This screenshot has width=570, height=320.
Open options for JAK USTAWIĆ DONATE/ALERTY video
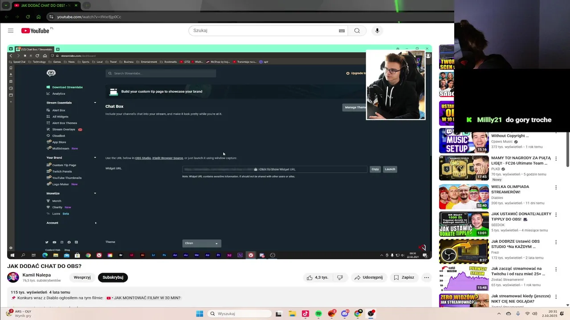556,215
